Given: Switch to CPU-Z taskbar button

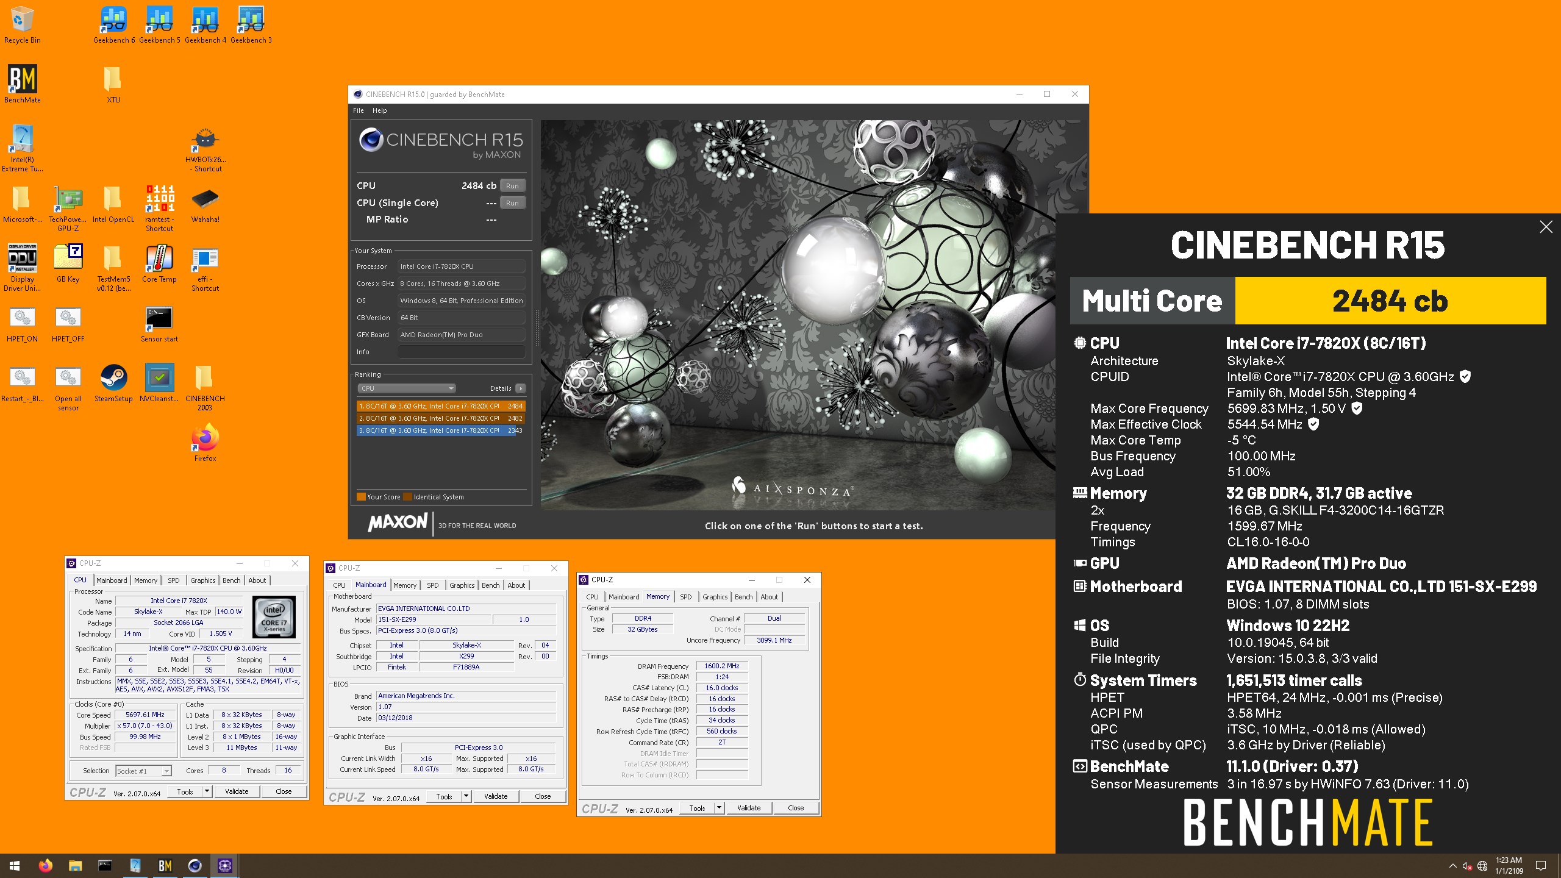Looking at the screenshot, I should 225,866.
